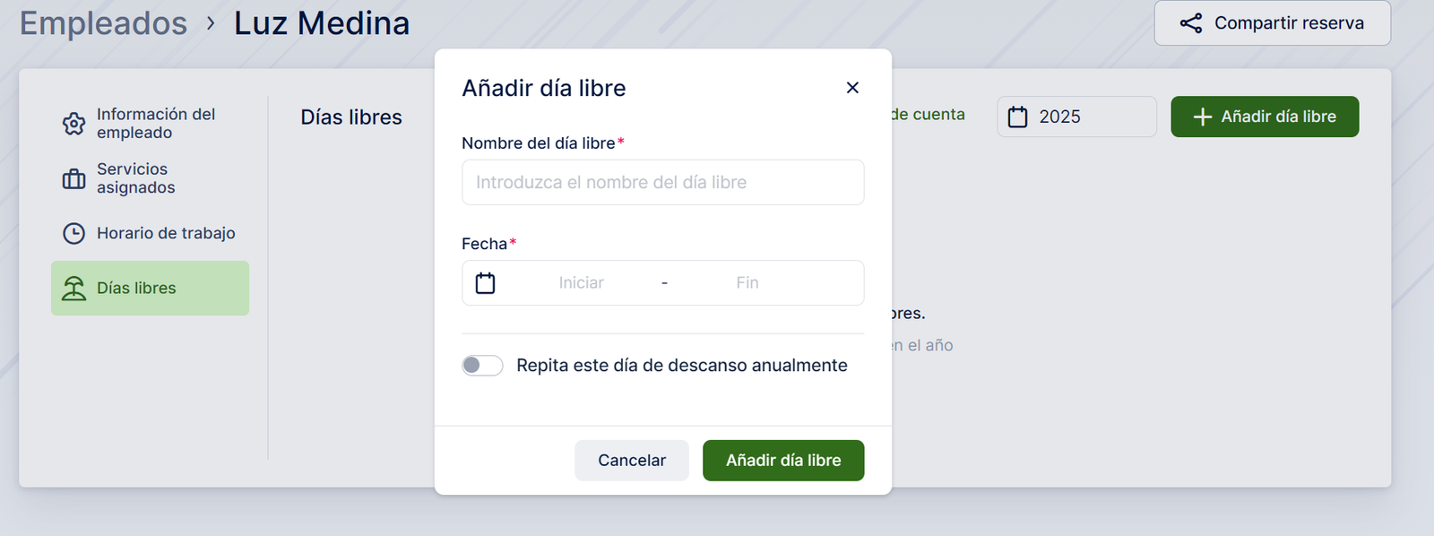Open the Fin end date picker

click(x=747, y=283)
